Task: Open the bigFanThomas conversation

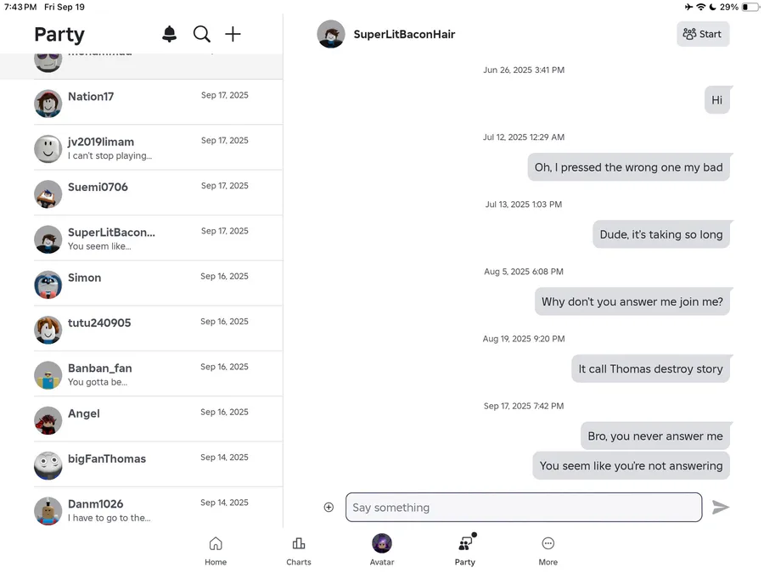Action: [x=158, y=464]
